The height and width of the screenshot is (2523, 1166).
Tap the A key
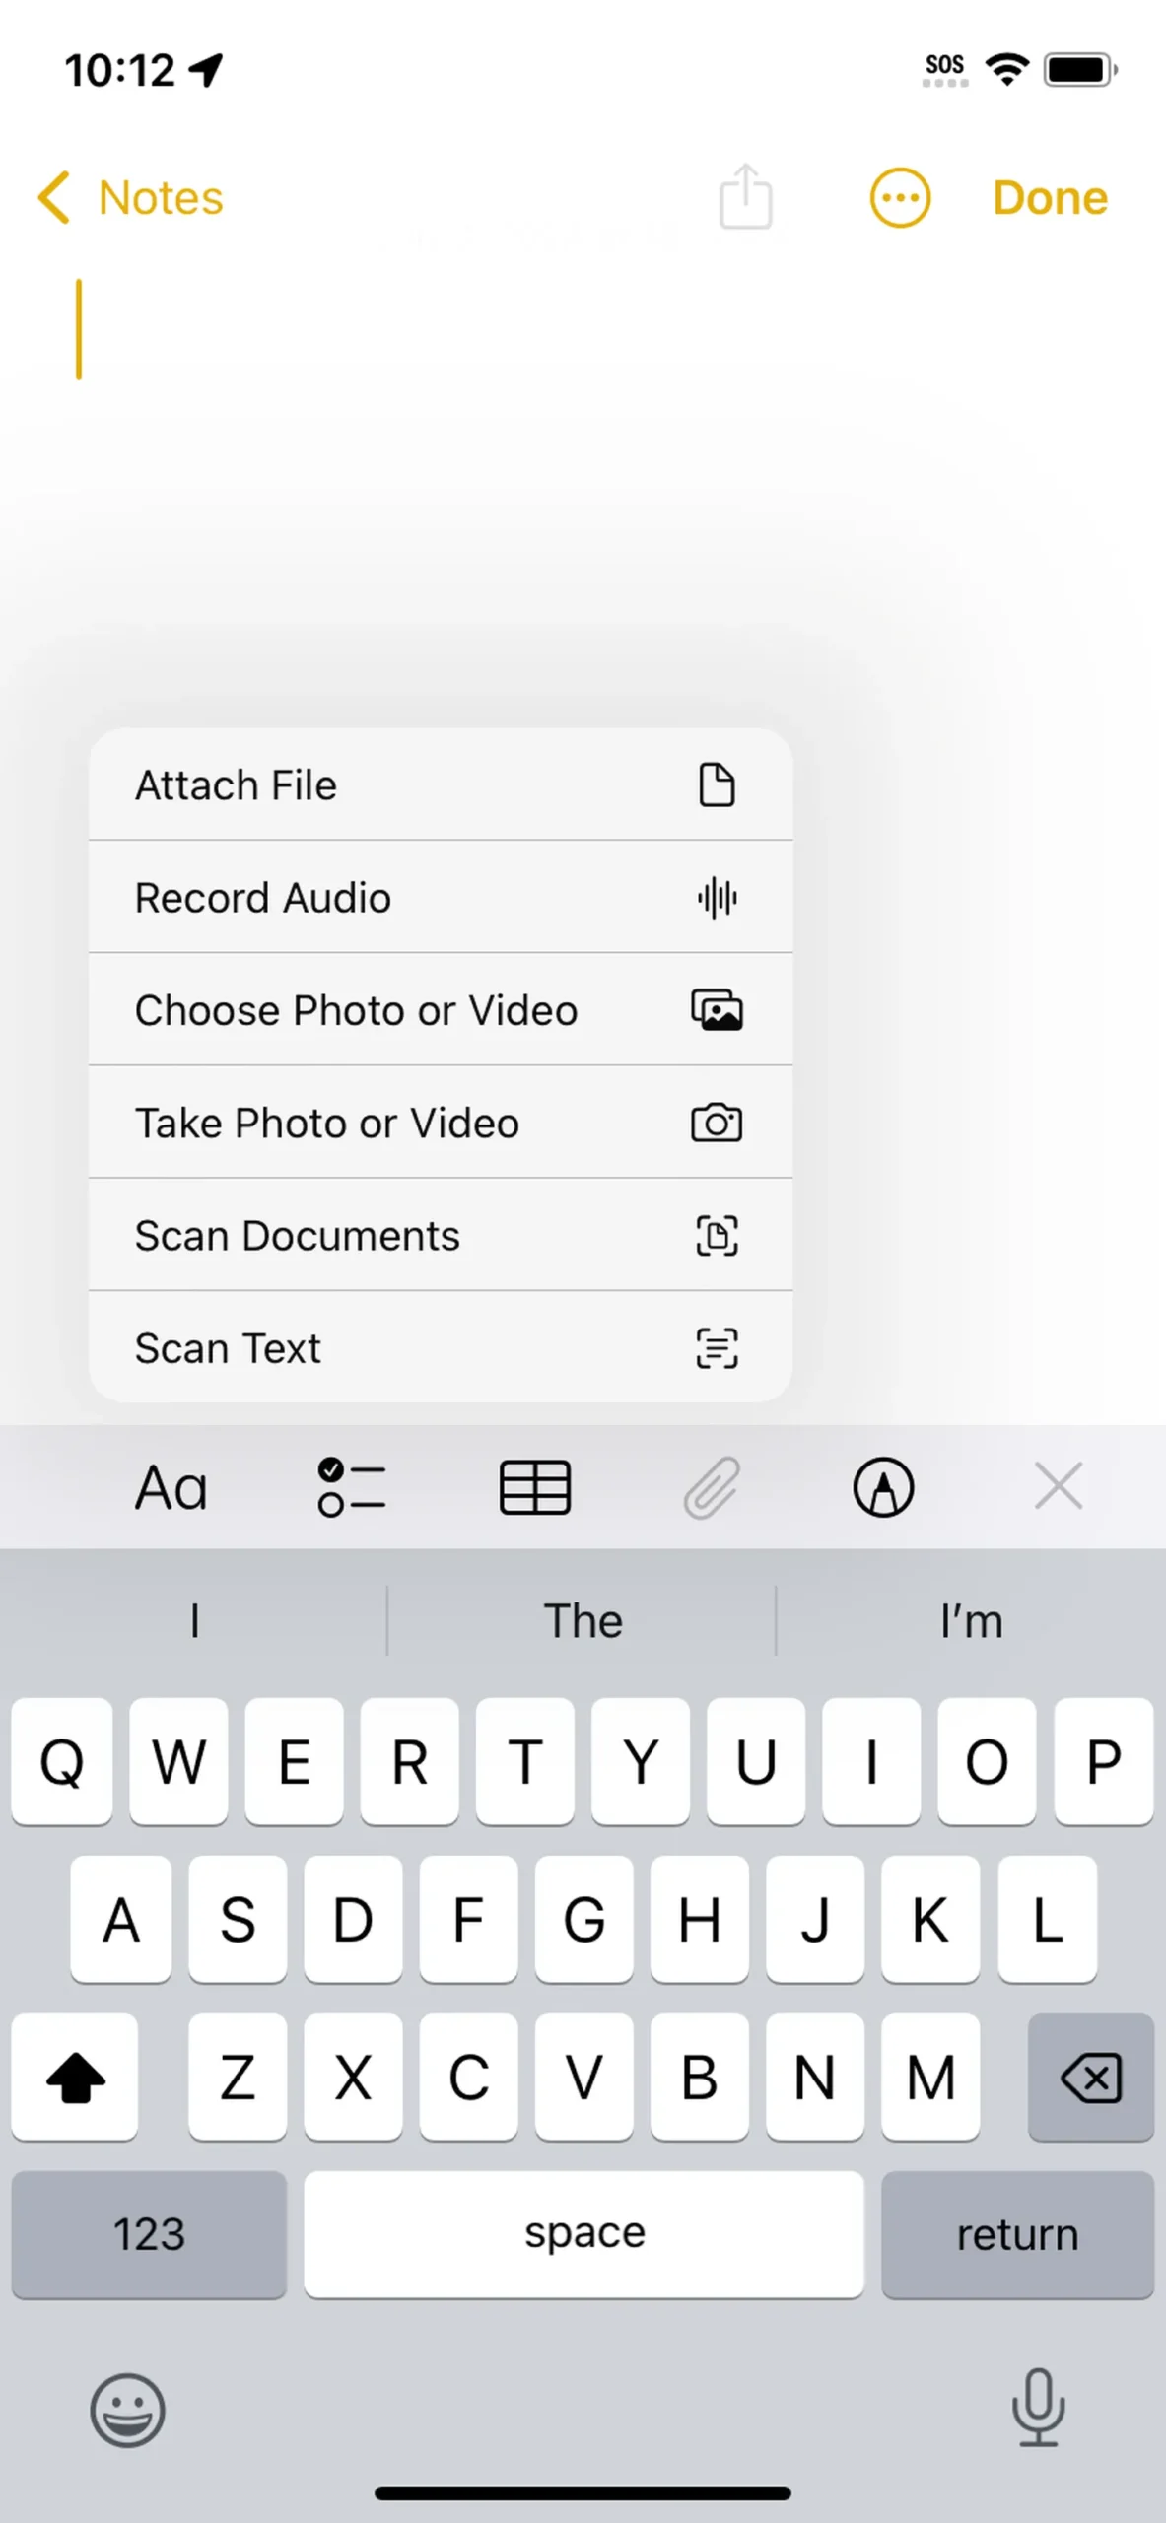(x=120, y=1919)
